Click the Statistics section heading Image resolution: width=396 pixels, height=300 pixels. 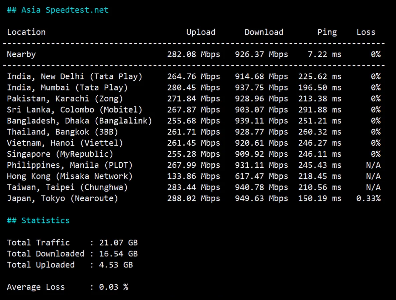pos(38,220)
